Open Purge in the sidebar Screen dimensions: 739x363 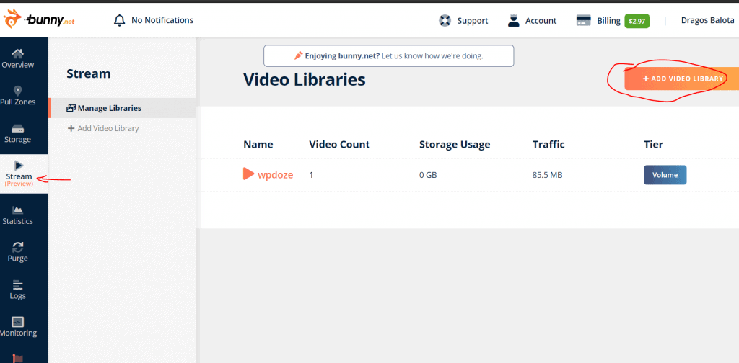pyautogui.click(x=18, y=252)
